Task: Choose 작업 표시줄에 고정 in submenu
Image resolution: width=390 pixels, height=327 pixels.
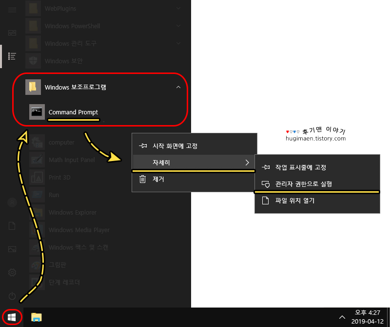Action: [x=317, y=167]
